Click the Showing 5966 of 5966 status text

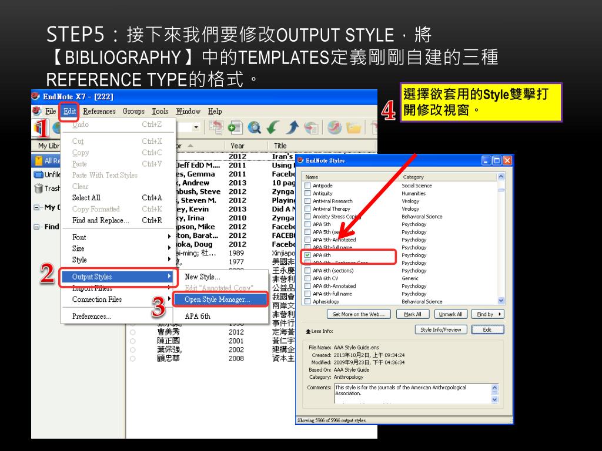[x=332, y=420]
